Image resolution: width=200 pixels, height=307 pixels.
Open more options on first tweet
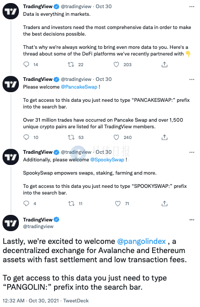pyautogui.click(x=192, y=7)
